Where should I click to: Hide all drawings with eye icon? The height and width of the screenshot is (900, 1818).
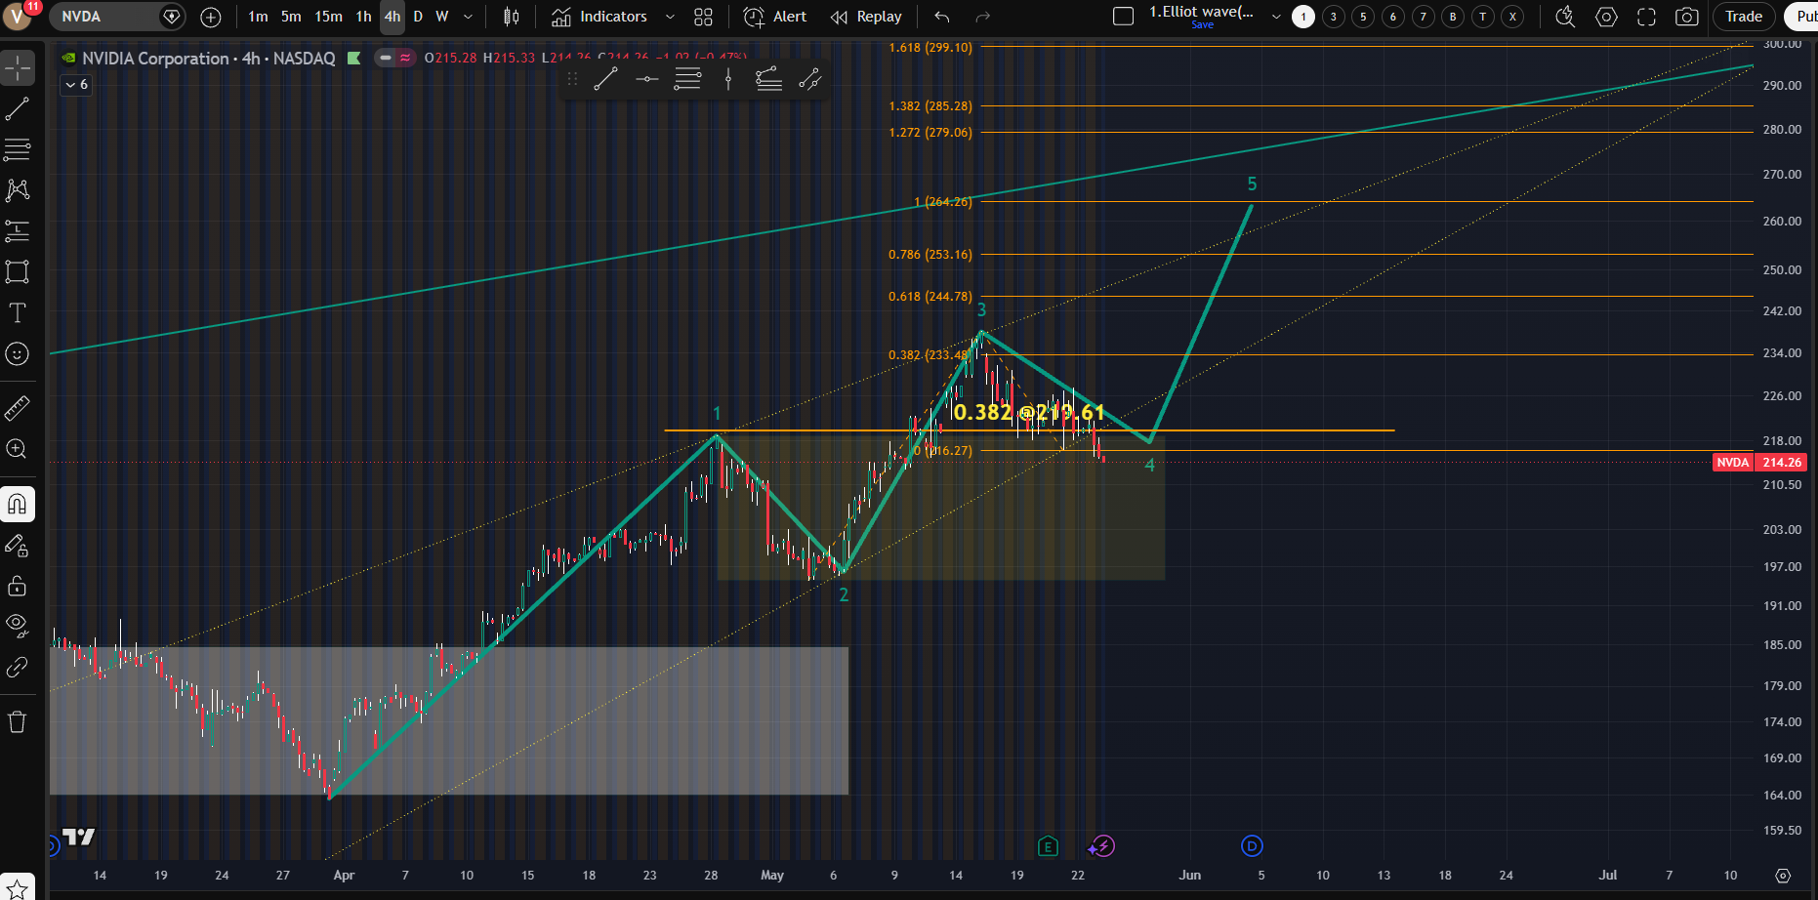pos(18,626)
